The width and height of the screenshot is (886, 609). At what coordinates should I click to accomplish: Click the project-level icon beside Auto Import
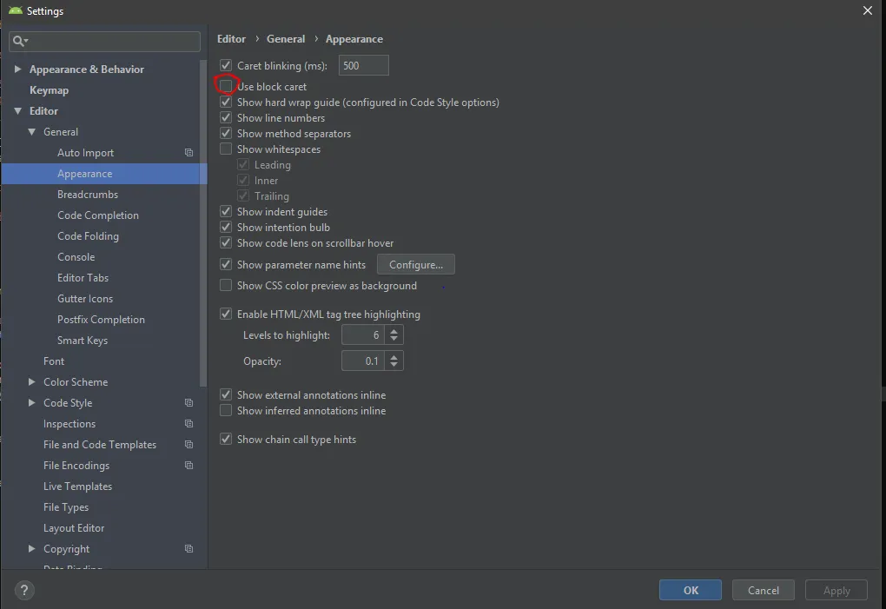(188, 153)
